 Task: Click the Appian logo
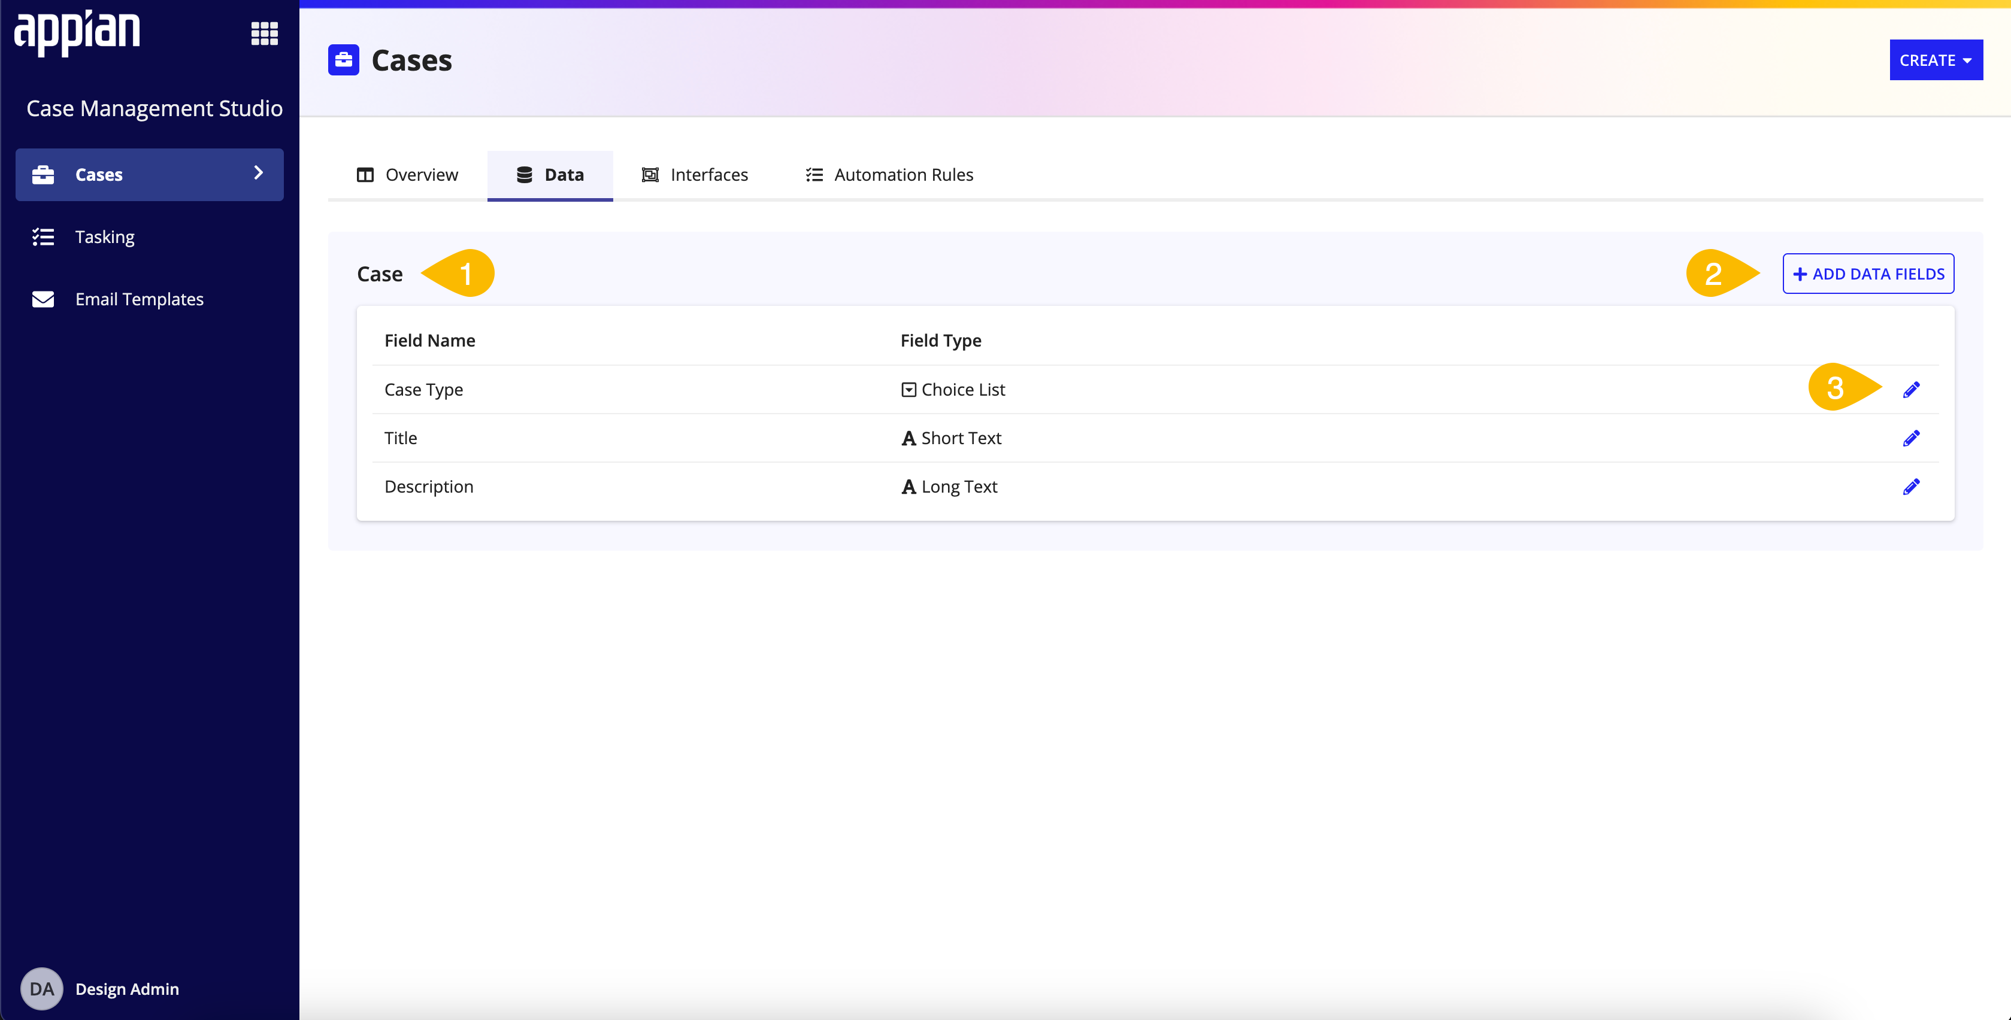(77, 33)
